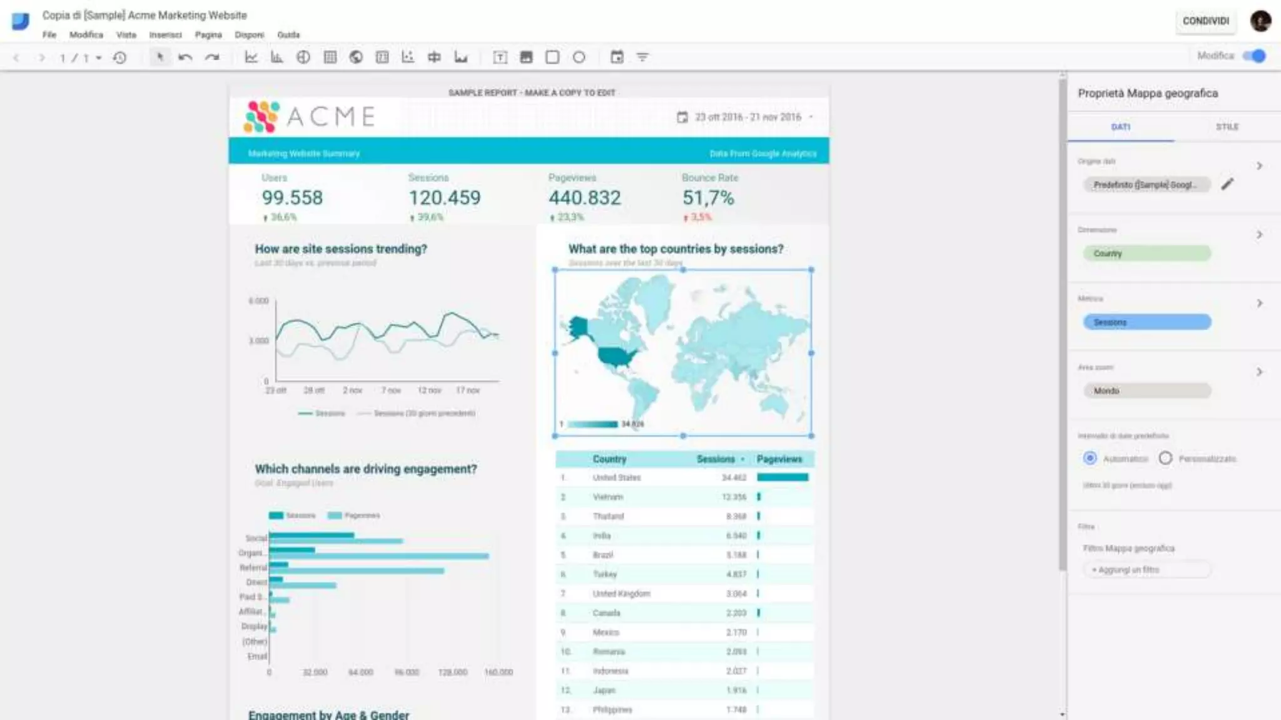Click the Sessions metric chip
1281x720 pixels.
coord(1147,322)
